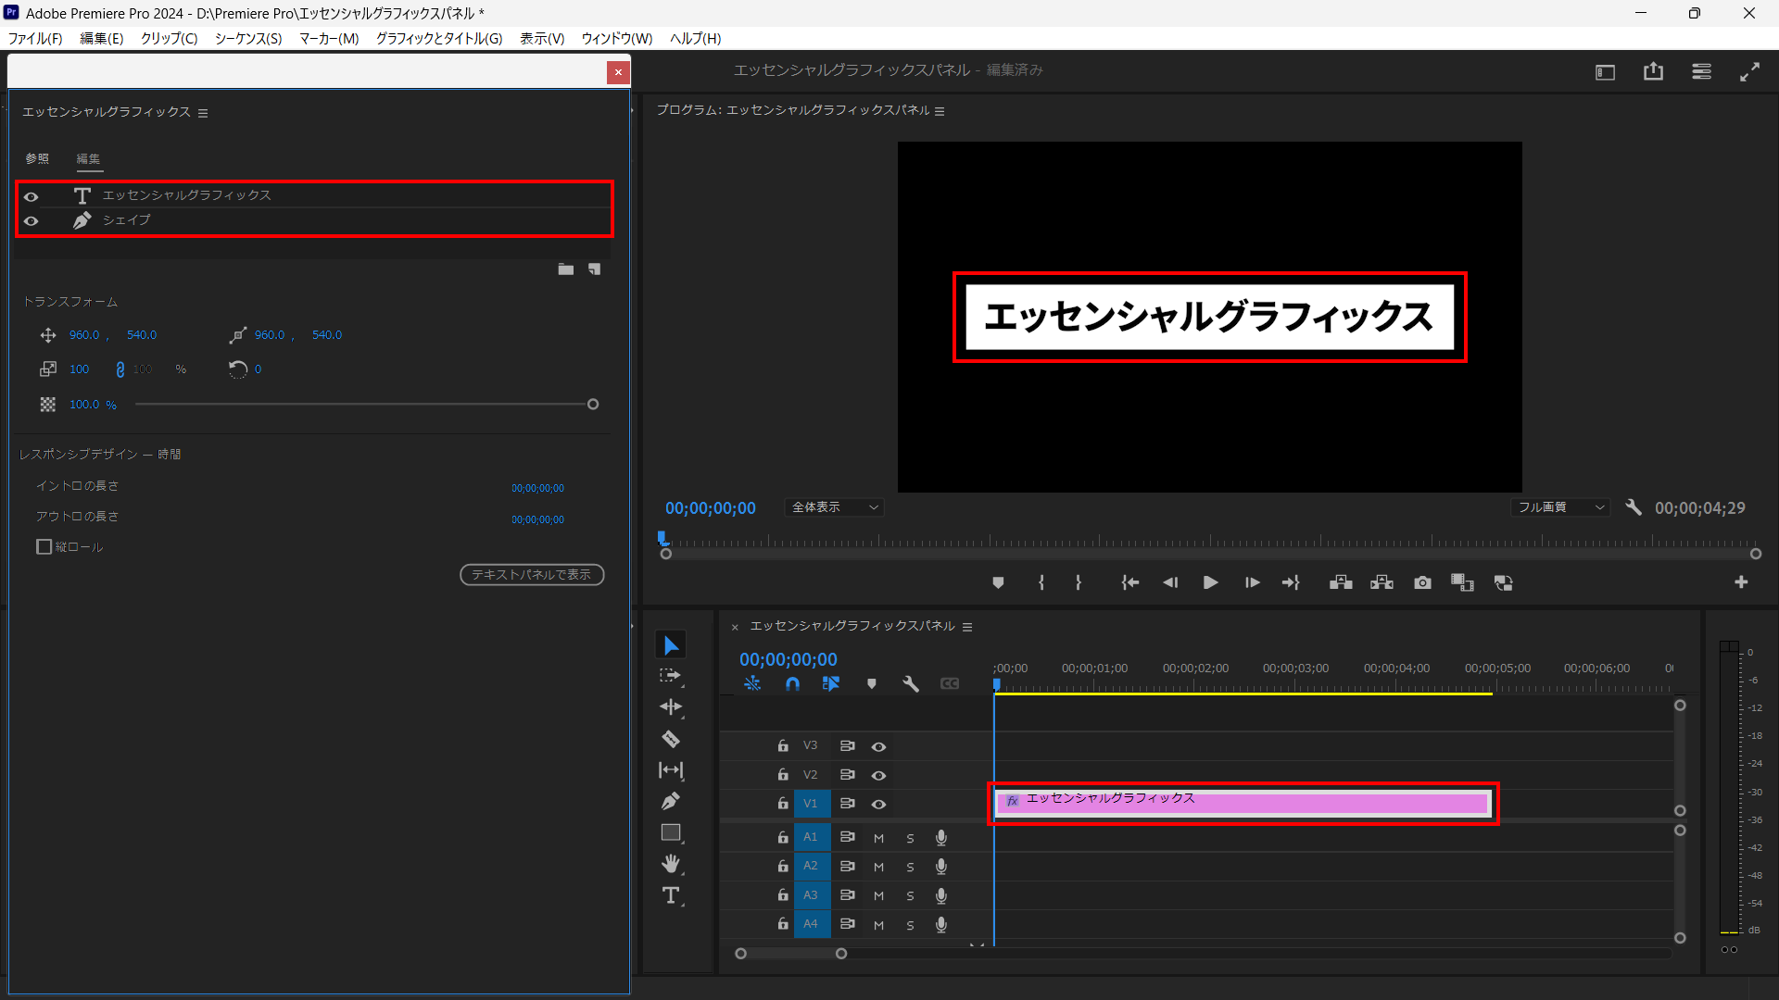Toggle V3 track output eye
Screen dimensions: 1779x1000
pos(878,746)
